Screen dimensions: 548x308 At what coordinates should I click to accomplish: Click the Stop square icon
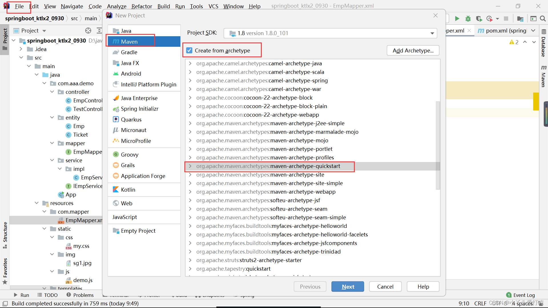(x=506, y=19)
